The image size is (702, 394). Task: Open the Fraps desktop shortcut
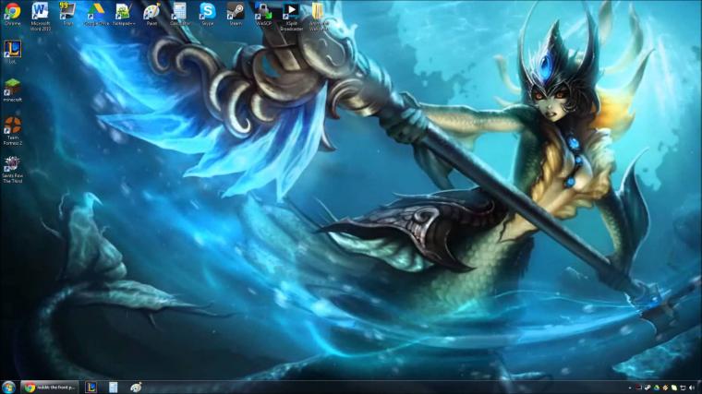click(x=67, y=15)
